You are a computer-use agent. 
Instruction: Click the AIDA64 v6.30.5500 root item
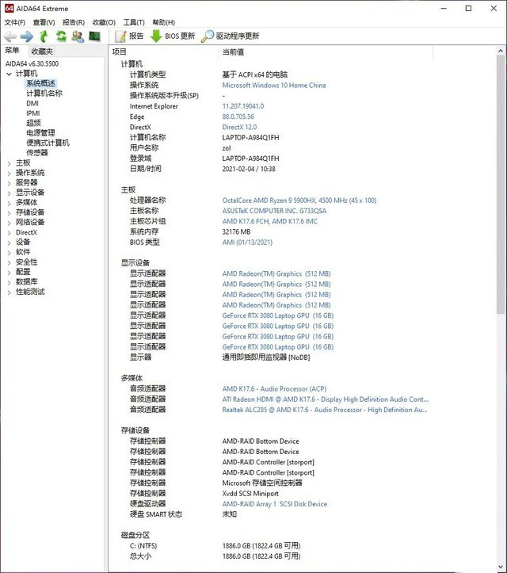pyautogui.click(x=32, y=63)
